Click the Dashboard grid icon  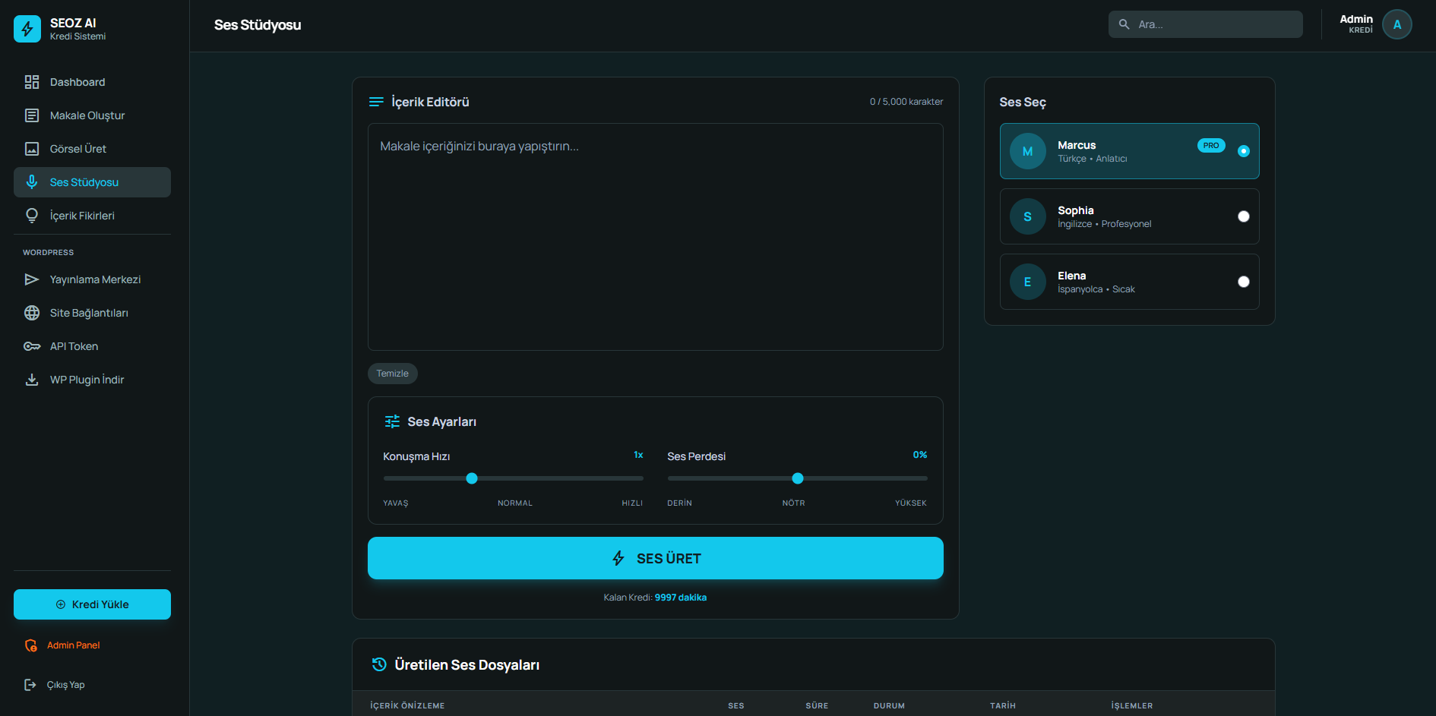click(32, 82)
